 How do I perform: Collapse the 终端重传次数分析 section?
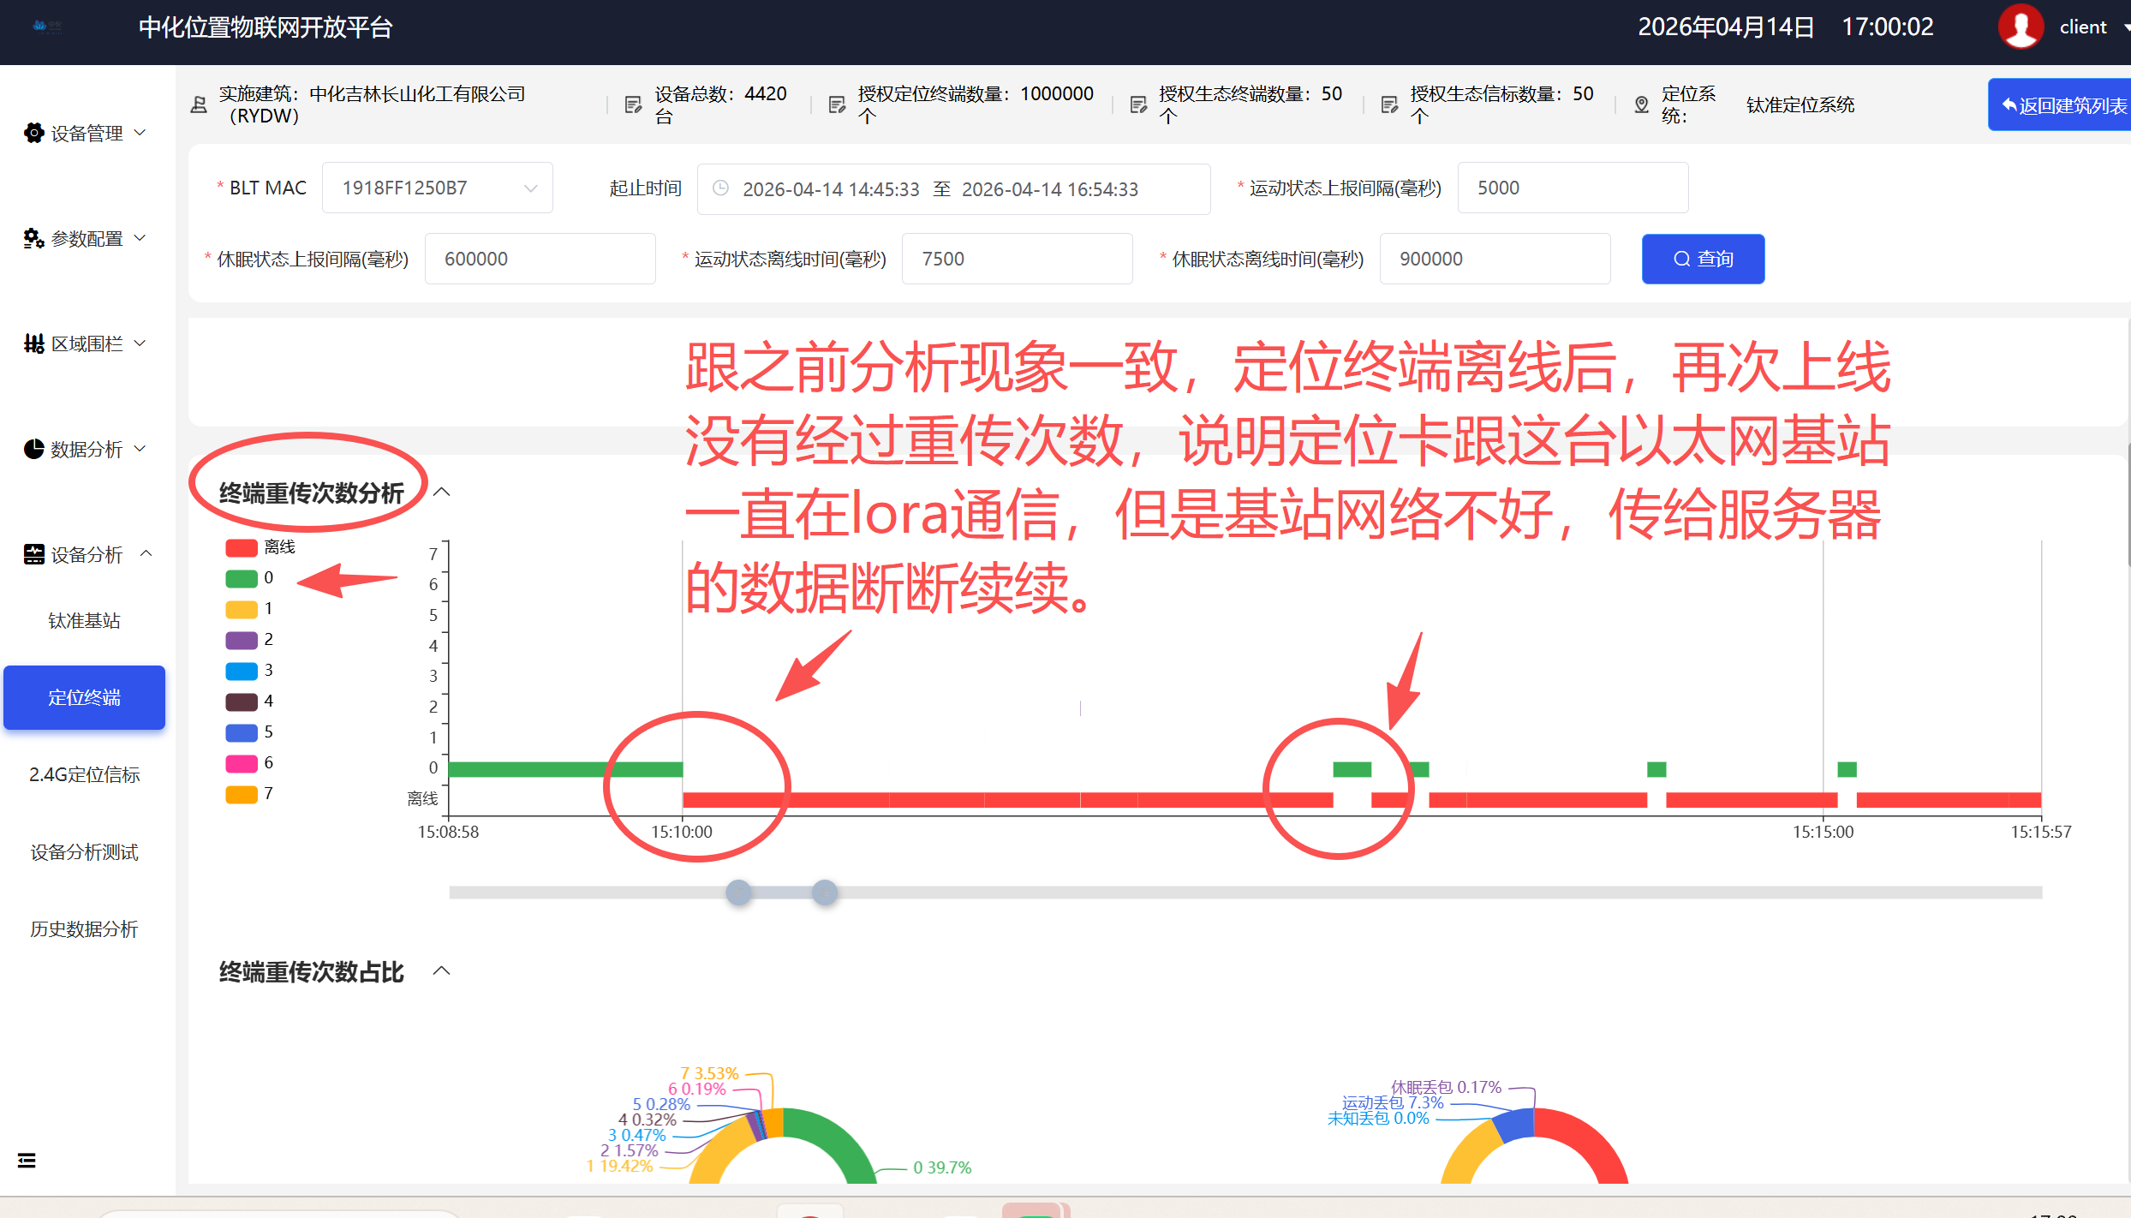pyautogui.click(x=442, y=492)
